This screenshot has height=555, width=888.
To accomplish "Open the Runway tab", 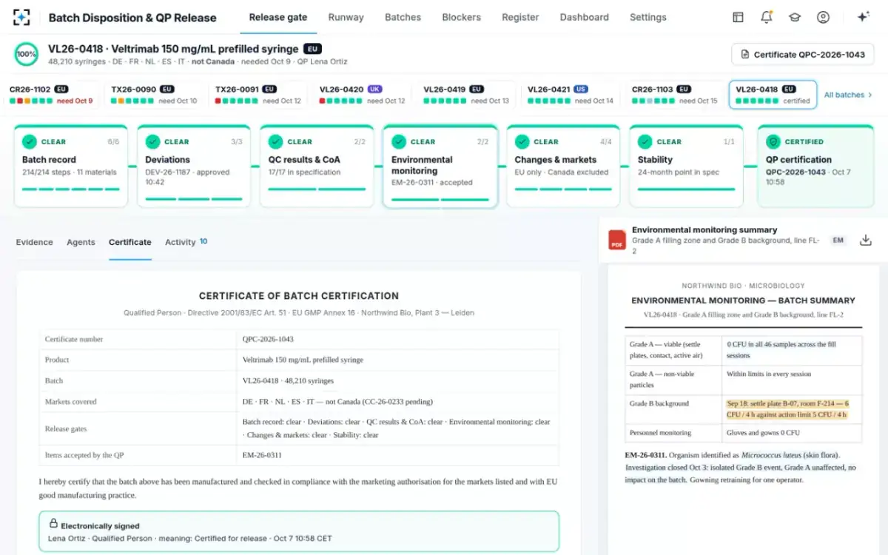I will (346, 17).
